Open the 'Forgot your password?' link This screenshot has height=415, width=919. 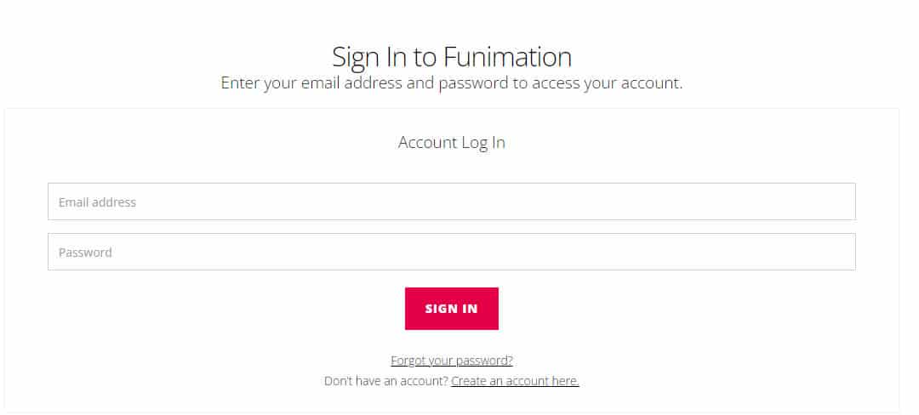point(451,361)
